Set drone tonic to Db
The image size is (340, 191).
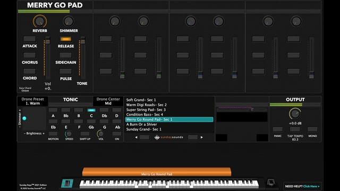pyautogui.click(x=104, y=110)
